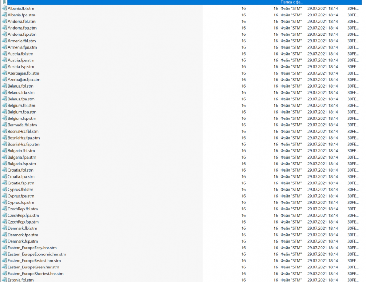Select the file name BosniaHrz.fbl.stm

(23, 132)
